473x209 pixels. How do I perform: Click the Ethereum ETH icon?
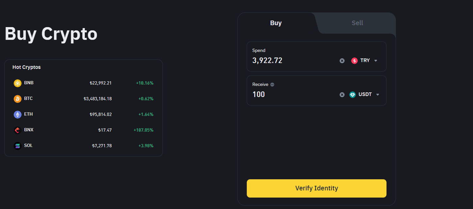[17, 115]
